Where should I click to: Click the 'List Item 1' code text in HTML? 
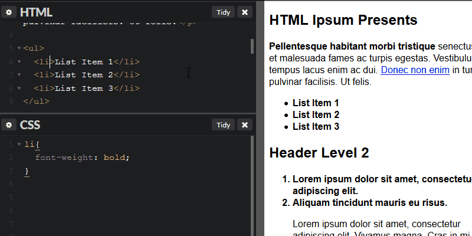[84, 62]
